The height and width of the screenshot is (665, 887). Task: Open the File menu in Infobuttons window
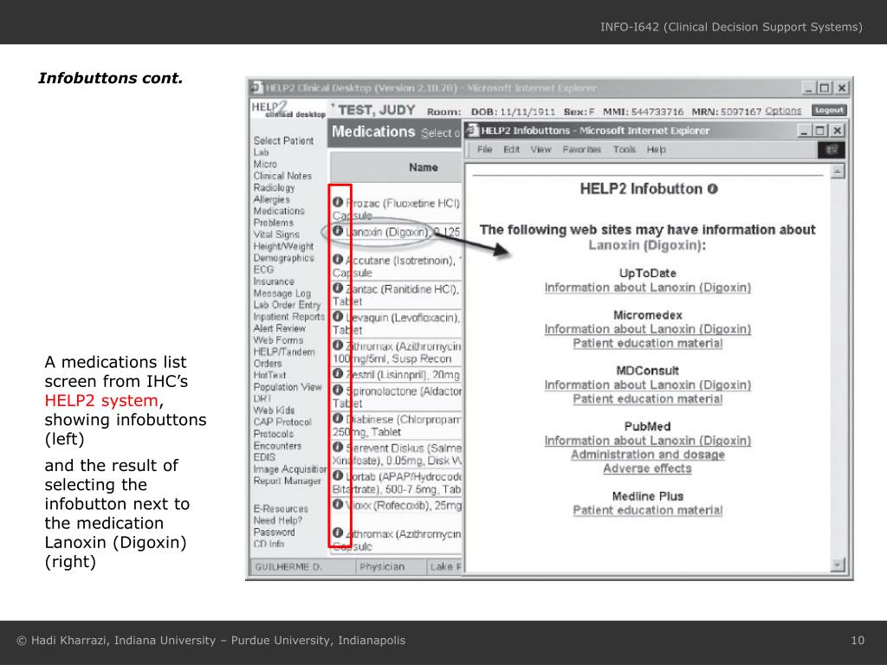tap(484, 150)
